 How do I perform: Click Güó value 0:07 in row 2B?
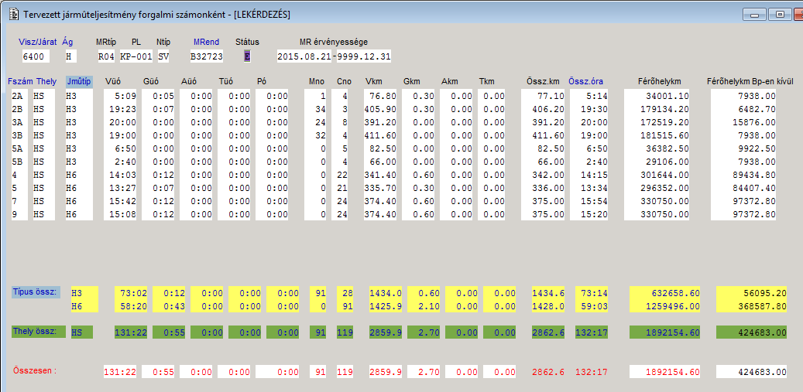tap(159, 109)
